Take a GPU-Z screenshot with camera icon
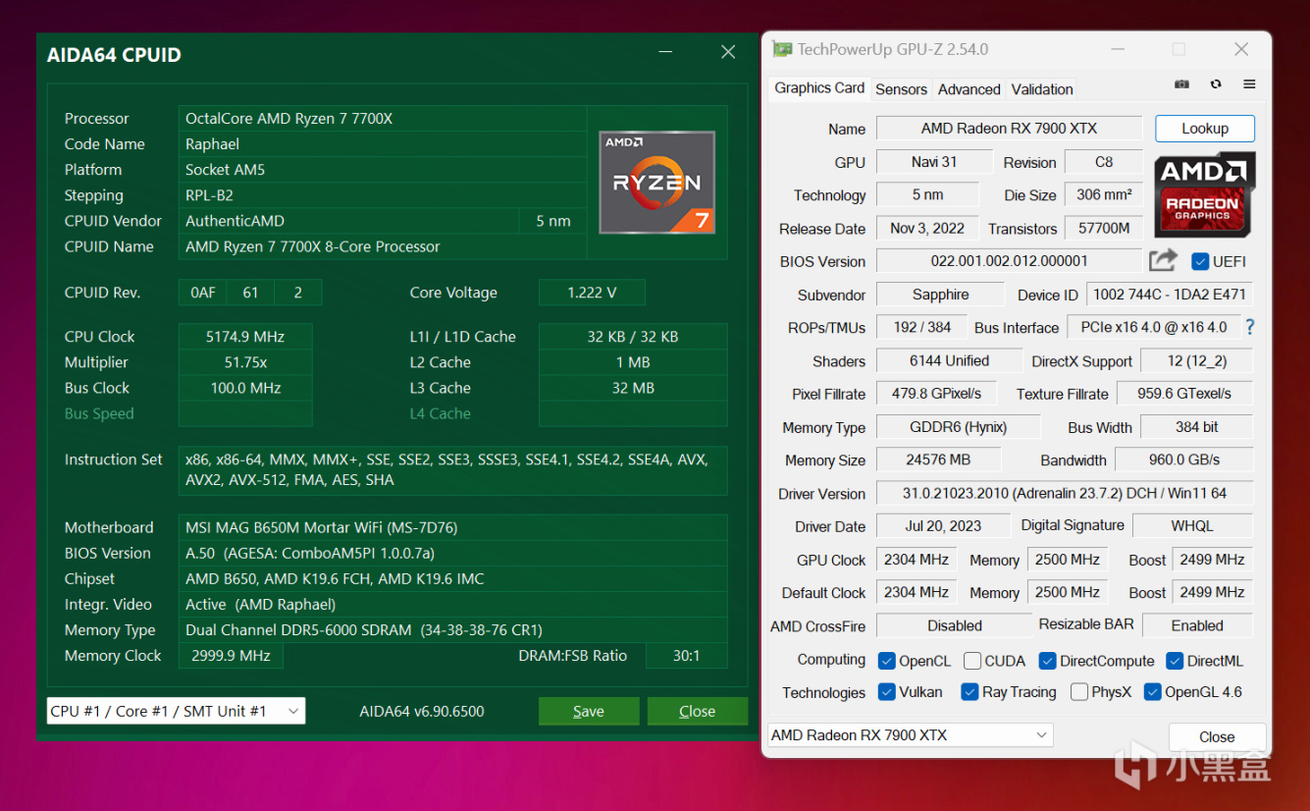The image size is (1310, 811). tap(1181, 84)
